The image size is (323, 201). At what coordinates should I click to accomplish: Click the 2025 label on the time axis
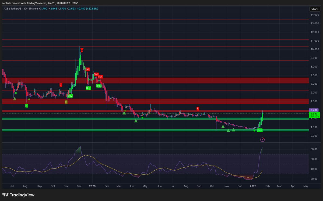(92, 186)
